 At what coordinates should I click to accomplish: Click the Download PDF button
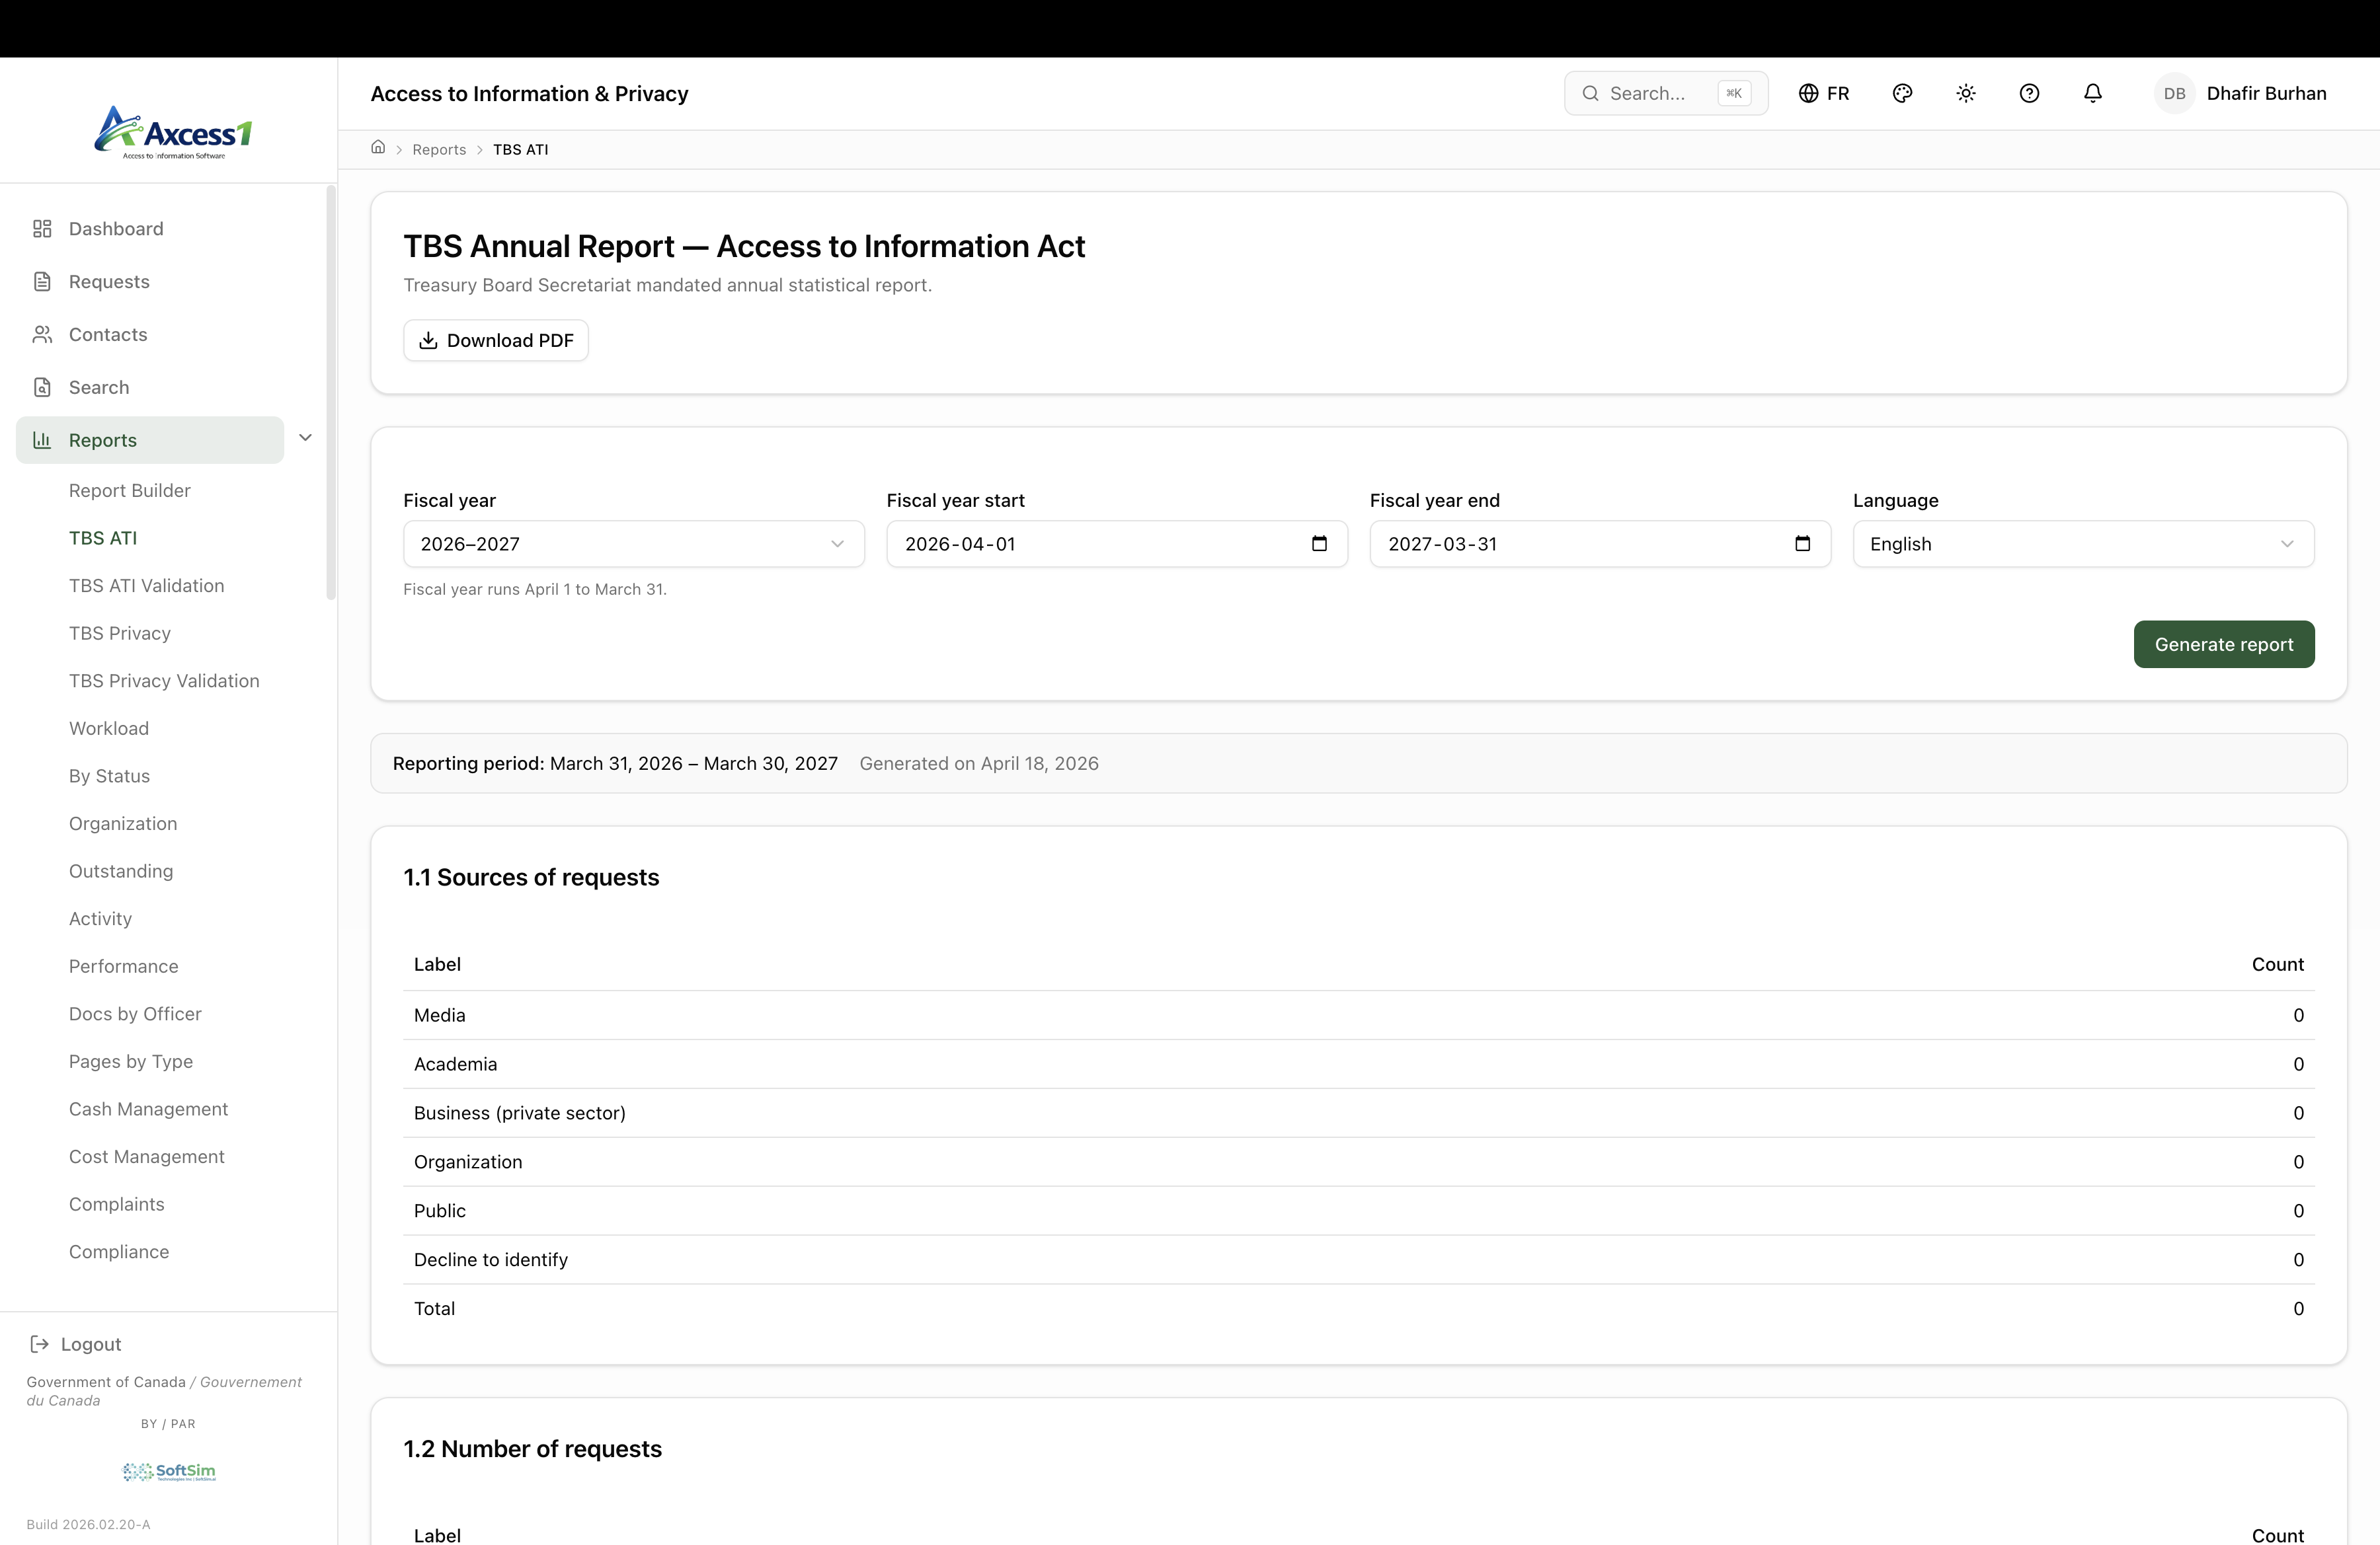point(495,340)
